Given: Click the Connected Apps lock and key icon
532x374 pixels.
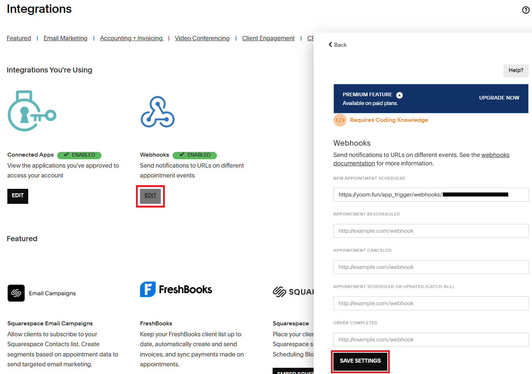Looking at the screenshot, I should tap(32, 111).
